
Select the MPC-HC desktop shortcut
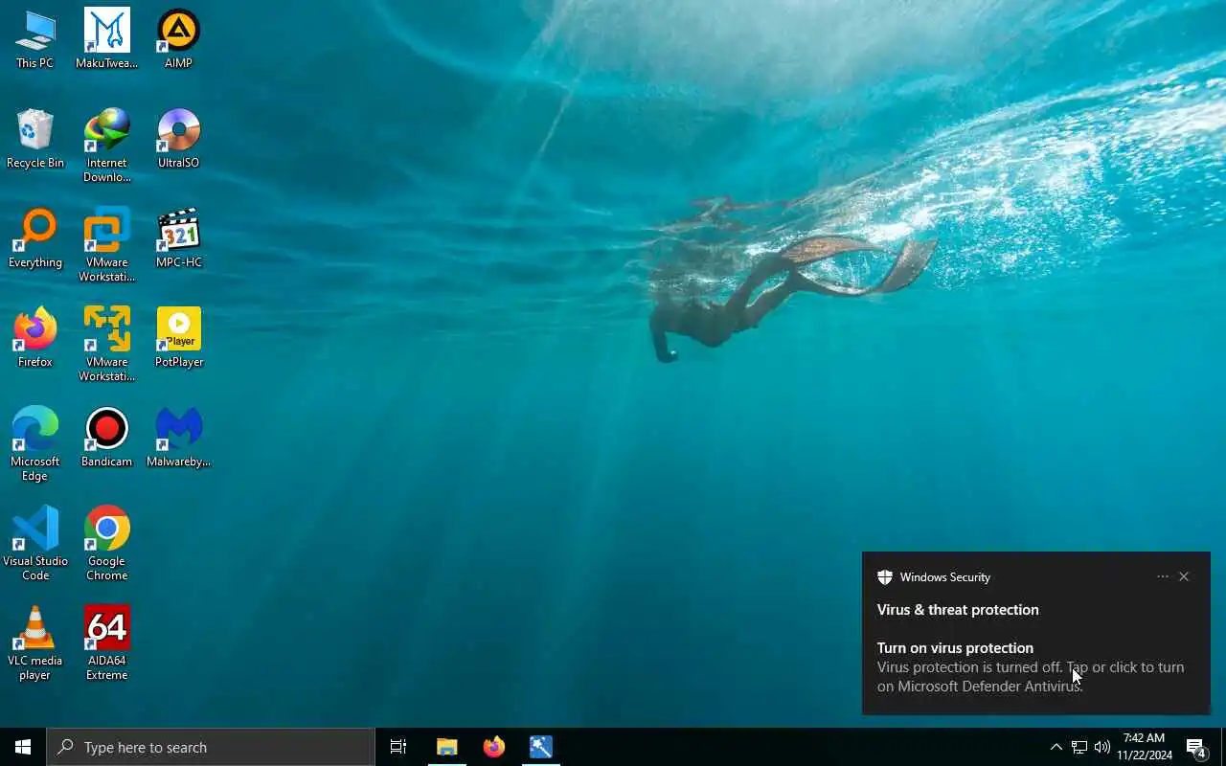(x=178, y=238)
